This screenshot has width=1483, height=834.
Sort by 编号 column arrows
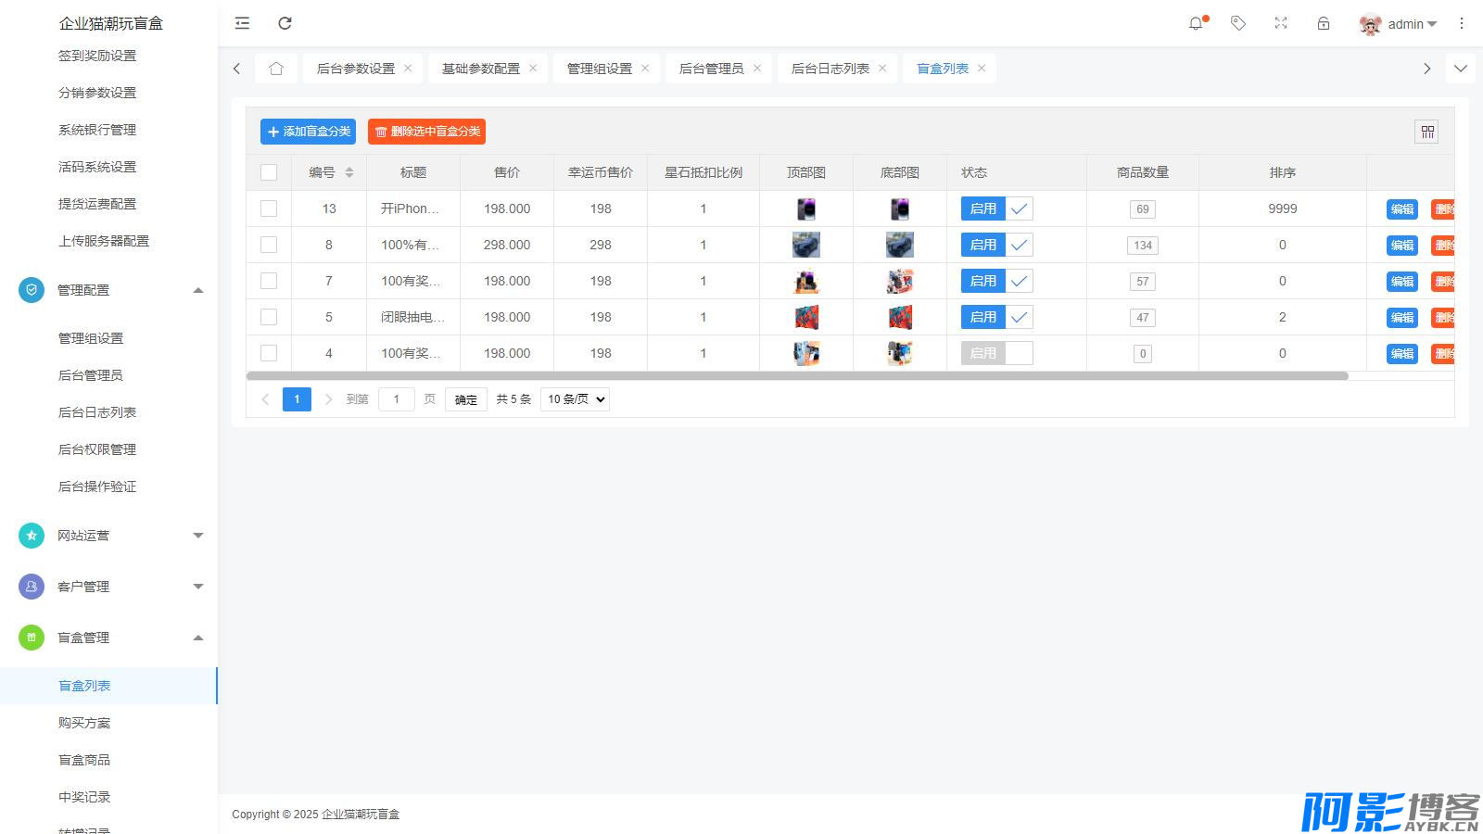coord(349,172)
